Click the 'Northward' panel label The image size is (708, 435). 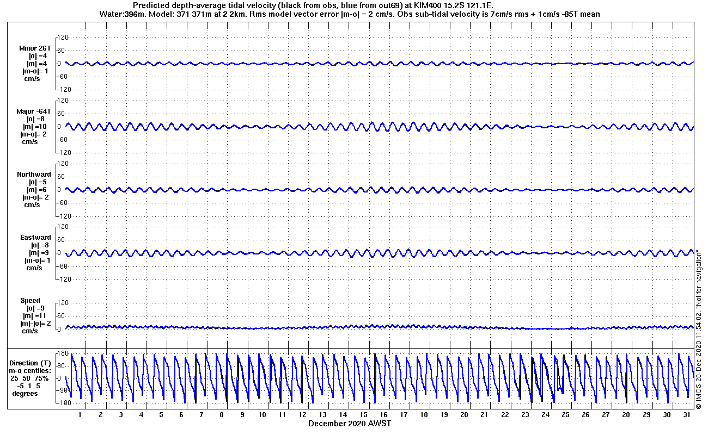click(34, 175)
